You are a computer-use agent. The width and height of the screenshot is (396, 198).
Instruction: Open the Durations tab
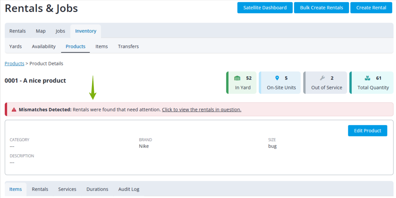[x=98, y=189]
